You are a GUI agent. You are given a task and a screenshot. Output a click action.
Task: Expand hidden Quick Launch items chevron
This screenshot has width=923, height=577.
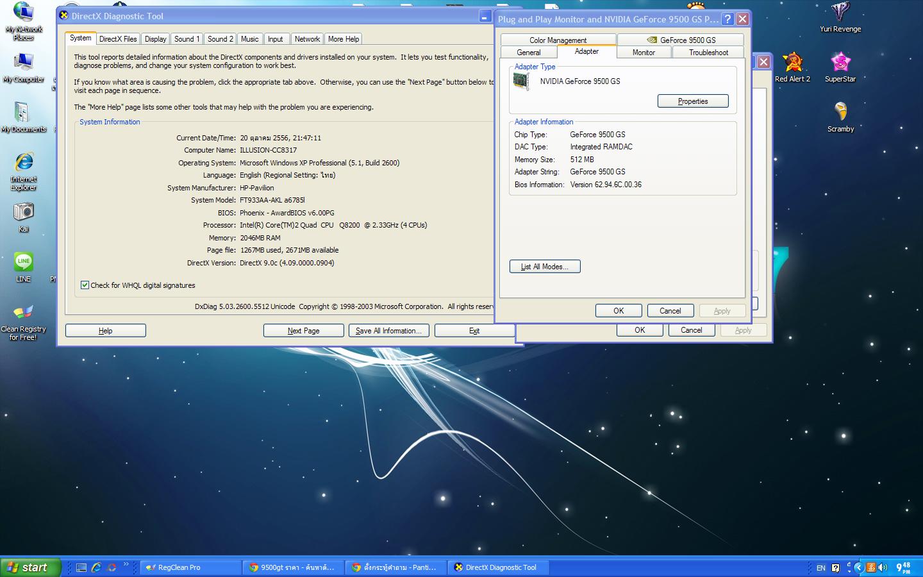pyautogui.click(x=126, y=564)
